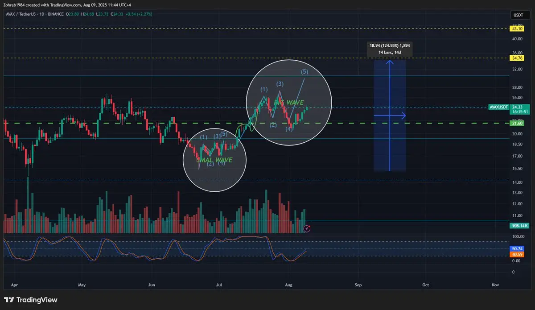Click the Jun label on the time axis
535x310 pixels.
coord(151,284)
